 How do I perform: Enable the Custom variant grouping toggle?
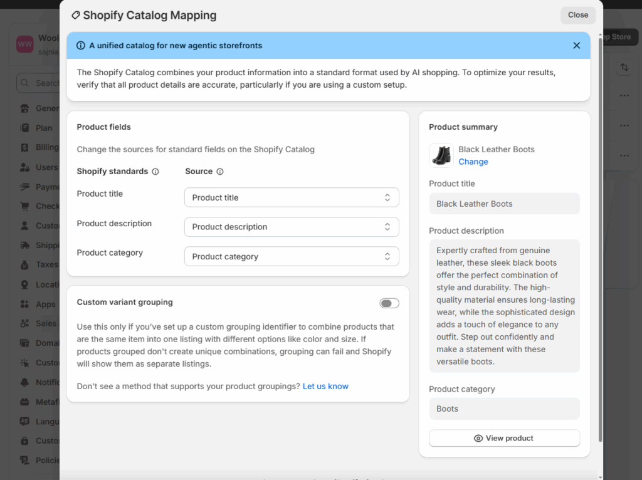coord(389,303)
